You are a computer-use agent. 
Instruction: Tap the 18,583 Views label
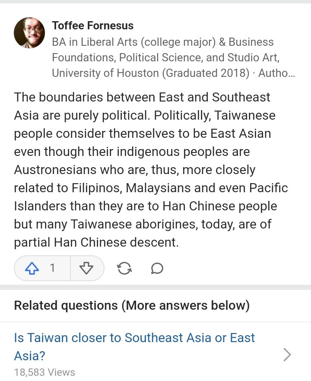pos(44,372)
